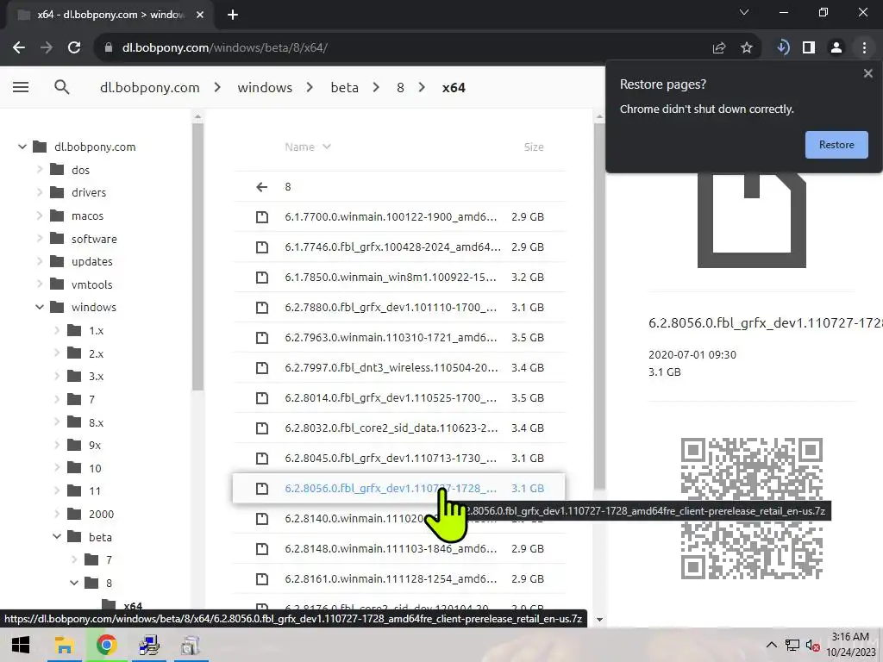Show hidden system tray icons

point(772,645)
